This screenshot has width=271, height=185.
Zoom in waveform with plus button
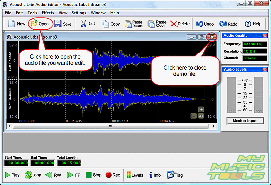coord(201,109)
